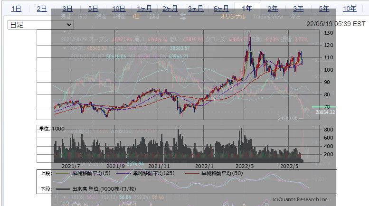Select the 1日 time range tab

coord(16,9)
